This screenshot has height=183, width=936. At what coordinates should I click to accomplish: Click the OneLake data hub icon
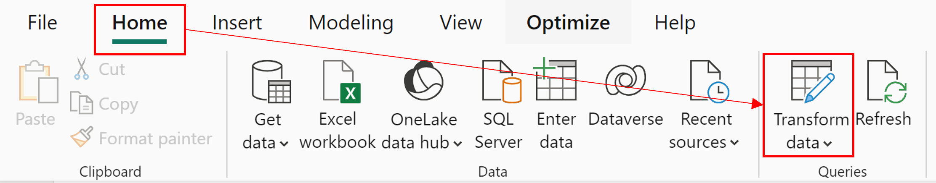click(423, 81)
